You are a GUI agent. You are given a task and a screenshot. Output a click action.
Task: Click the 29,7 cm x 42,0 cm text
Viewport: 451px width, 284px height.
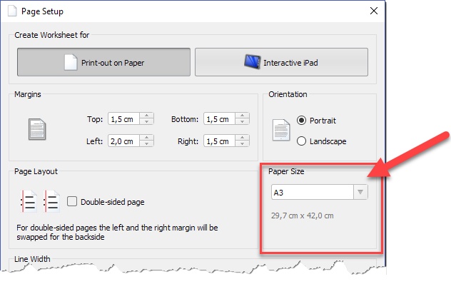click(x=303, y=215)
